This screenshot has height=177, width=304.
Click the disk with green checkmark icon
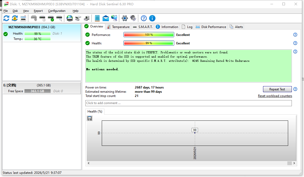[51, 18]
